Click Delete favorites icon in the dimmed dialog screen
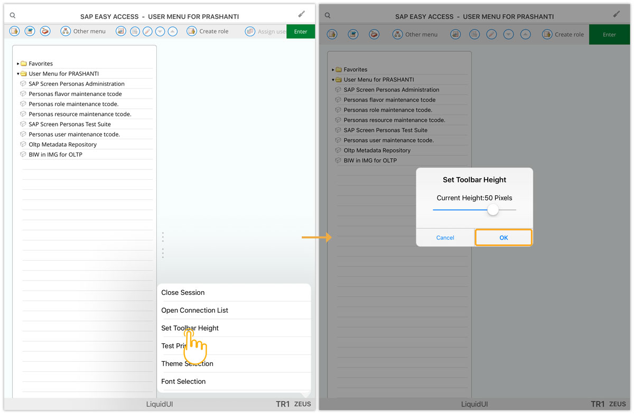 coord(474,35)
